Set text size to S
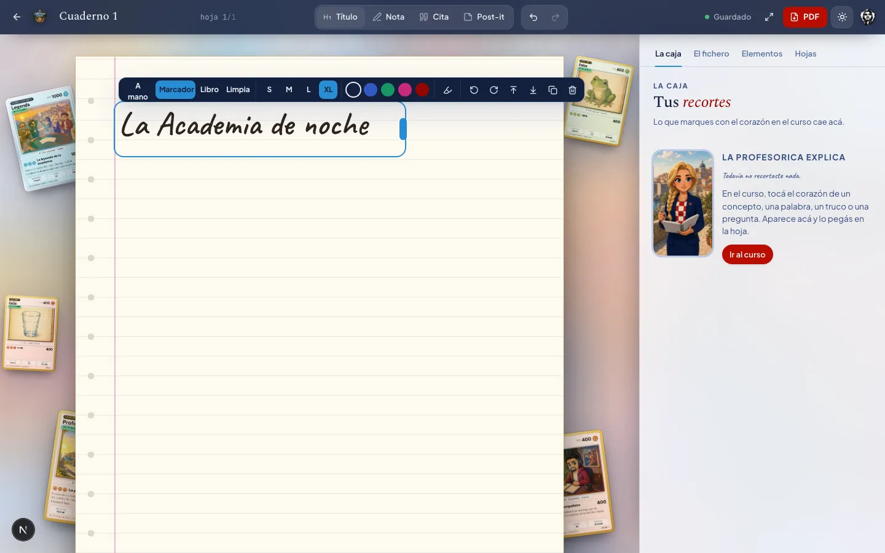This screenshot has height=553, width=885. 269,90
